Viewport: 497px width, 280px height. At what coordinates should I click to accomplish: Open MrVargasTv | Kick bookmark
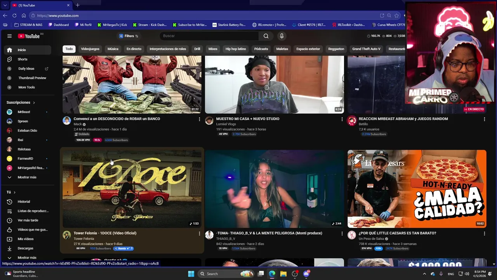click(x=112, y=25)
